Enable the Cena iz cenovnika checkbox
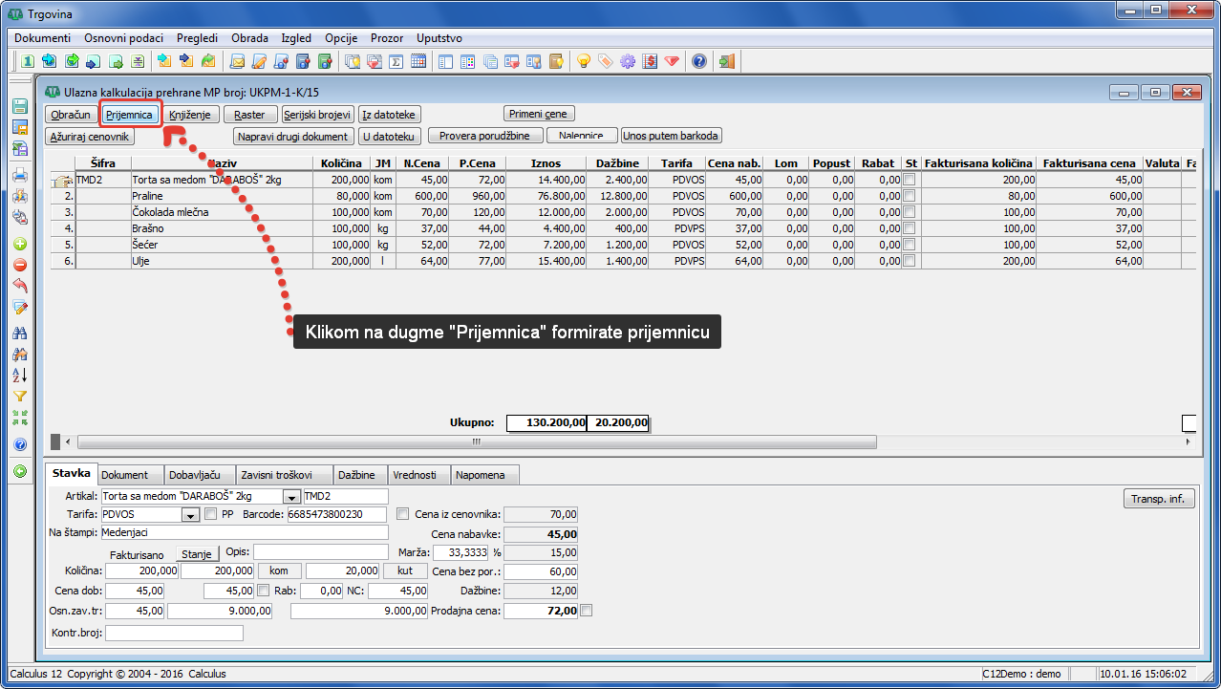Viewport: 1221px width, 689px height. click(402, 514)
